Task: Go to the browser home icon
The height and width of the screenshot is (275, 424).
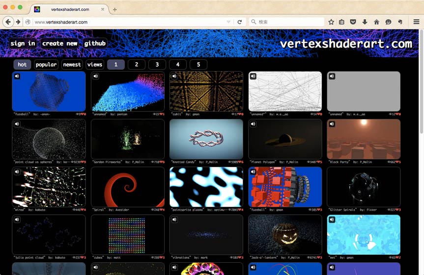Action: point(376,22)
